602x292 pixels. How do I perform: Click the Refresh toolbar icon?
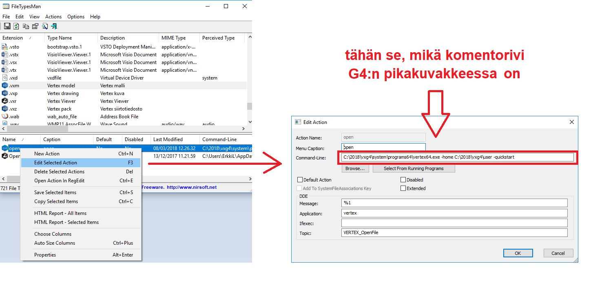point(16,27)
